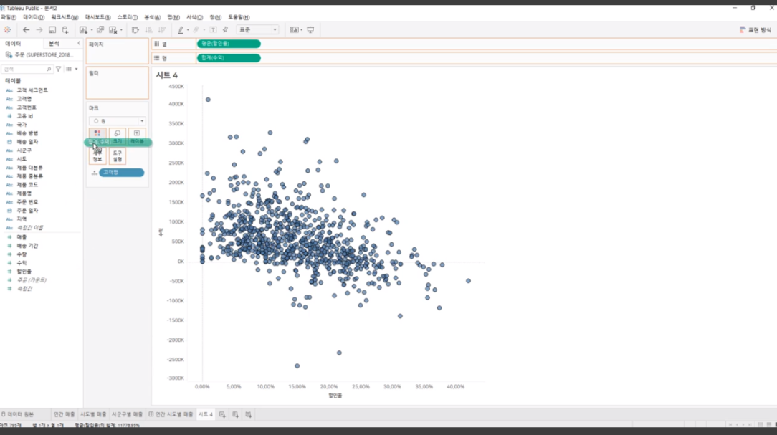The height and width of the screenshot is (435, 777).
Task: Collapse the data side pane with chevron
Action: (x=79, y=44)
